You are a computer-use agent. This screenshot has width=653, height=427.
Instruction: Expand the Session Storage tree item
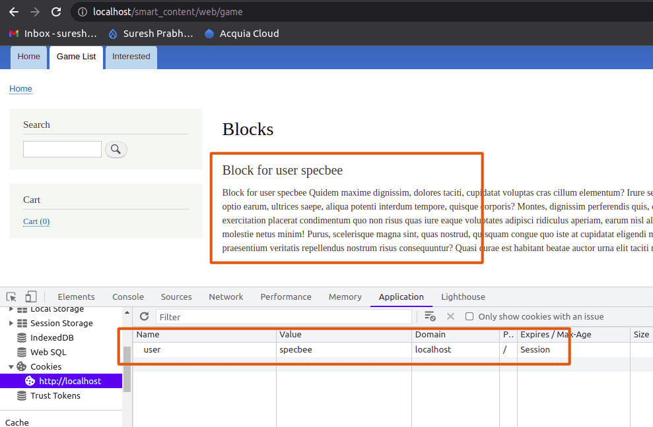11,324
